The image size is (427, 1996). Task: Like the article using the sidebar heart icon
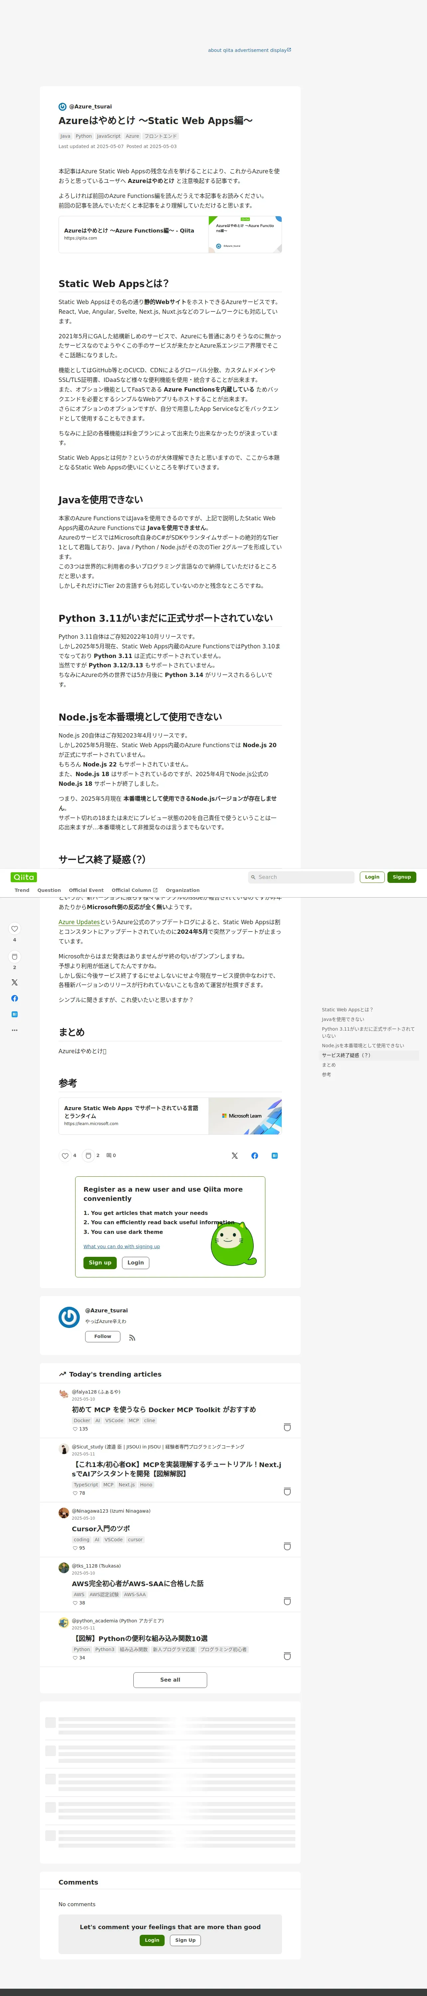coord(14,928)
